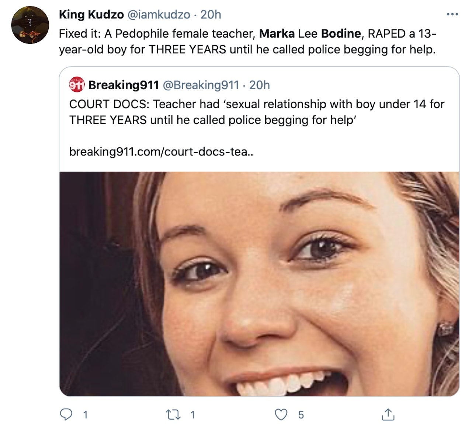Click the Breaking911 logo avatar

[x=77, y=85]
